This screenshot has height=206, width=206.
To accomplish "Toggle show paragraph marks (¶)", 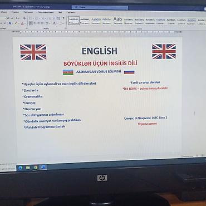I will [63, 18].
